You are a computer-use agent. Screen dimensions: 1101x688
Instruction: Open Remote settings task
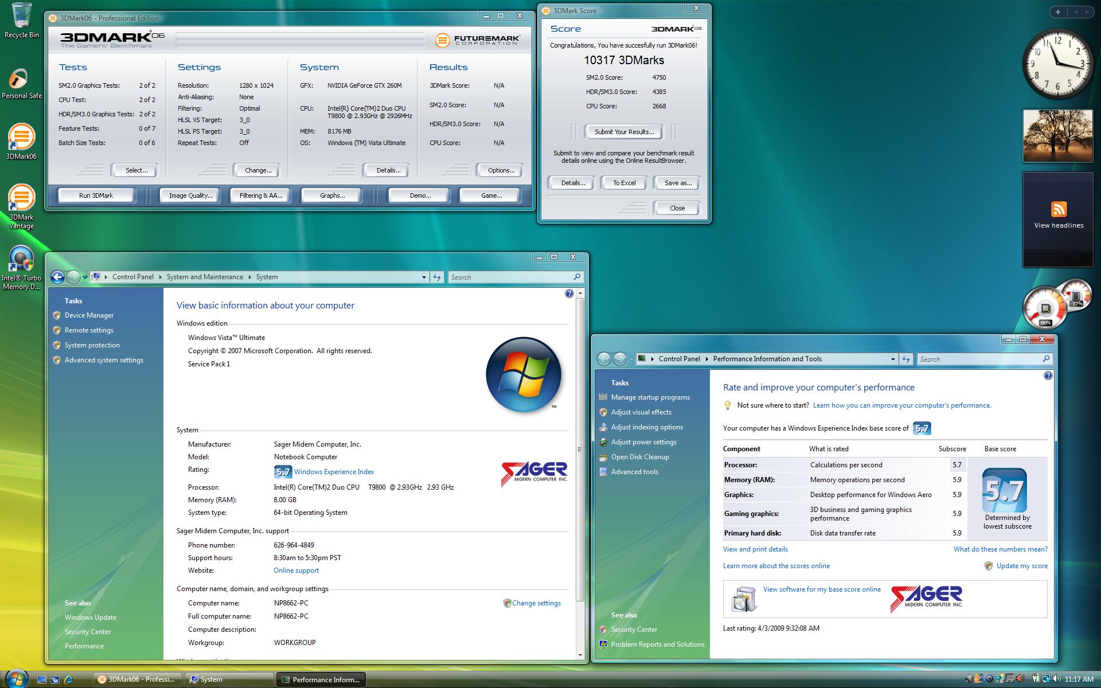(x=89, y=330)
